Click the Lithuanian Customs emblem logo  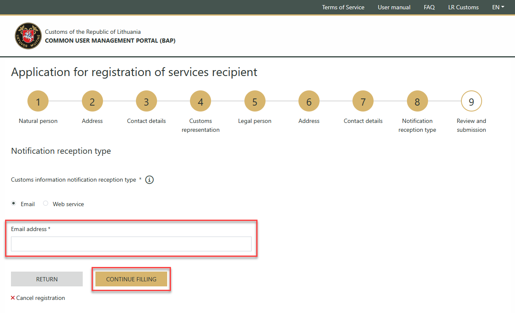coord(28,36)
